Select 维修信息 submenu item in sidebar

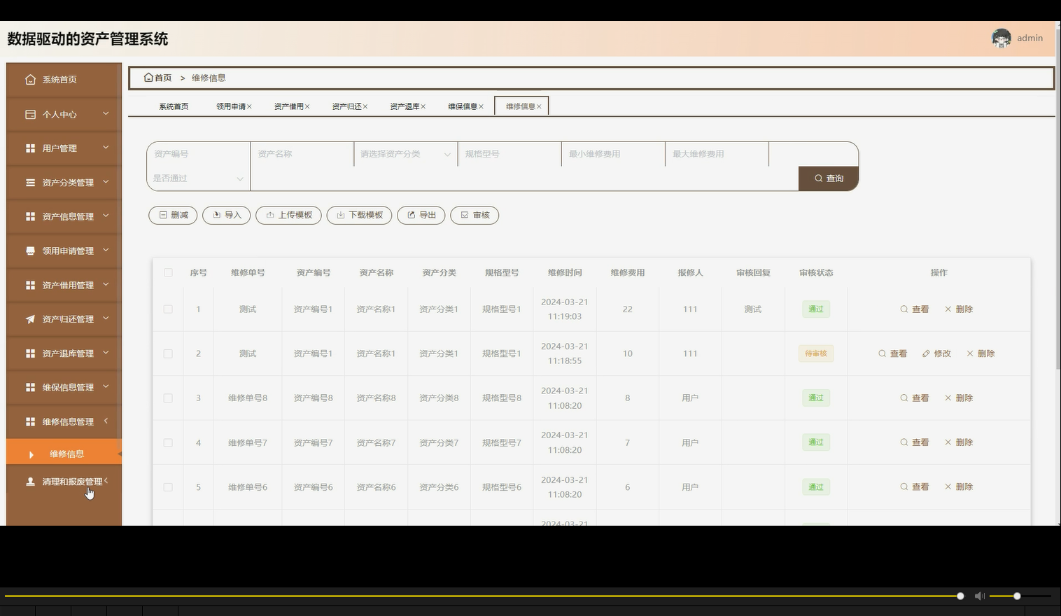[x=64, y=454]
